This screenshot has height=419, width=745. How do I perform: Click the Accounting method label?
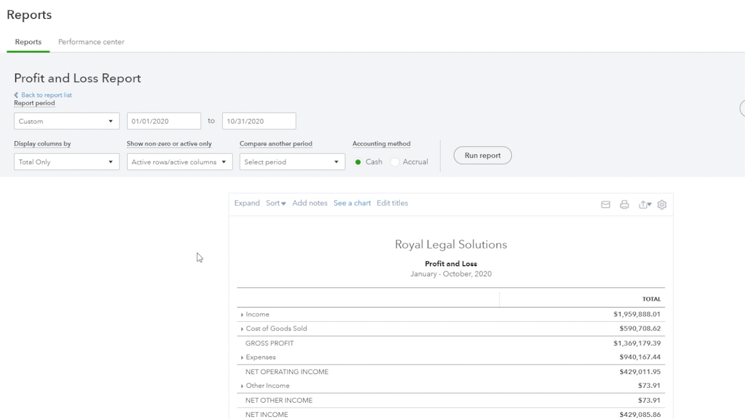381,144
